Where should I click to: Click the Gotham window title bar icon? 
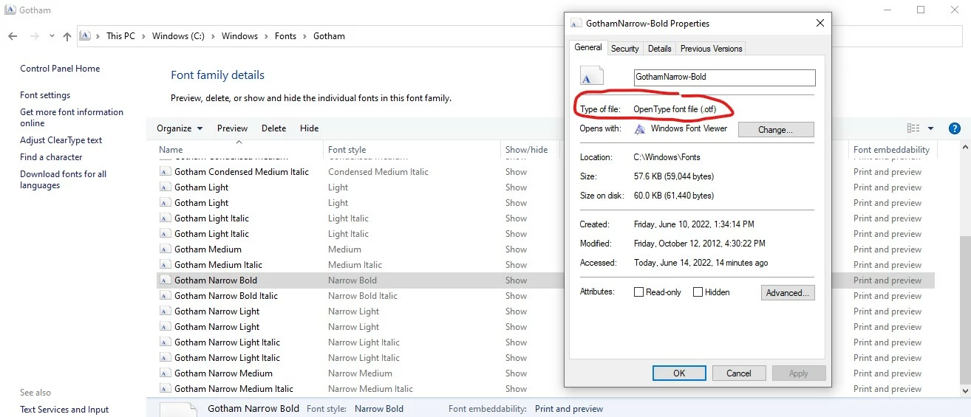pyautogui.click(x=10, y=10)
